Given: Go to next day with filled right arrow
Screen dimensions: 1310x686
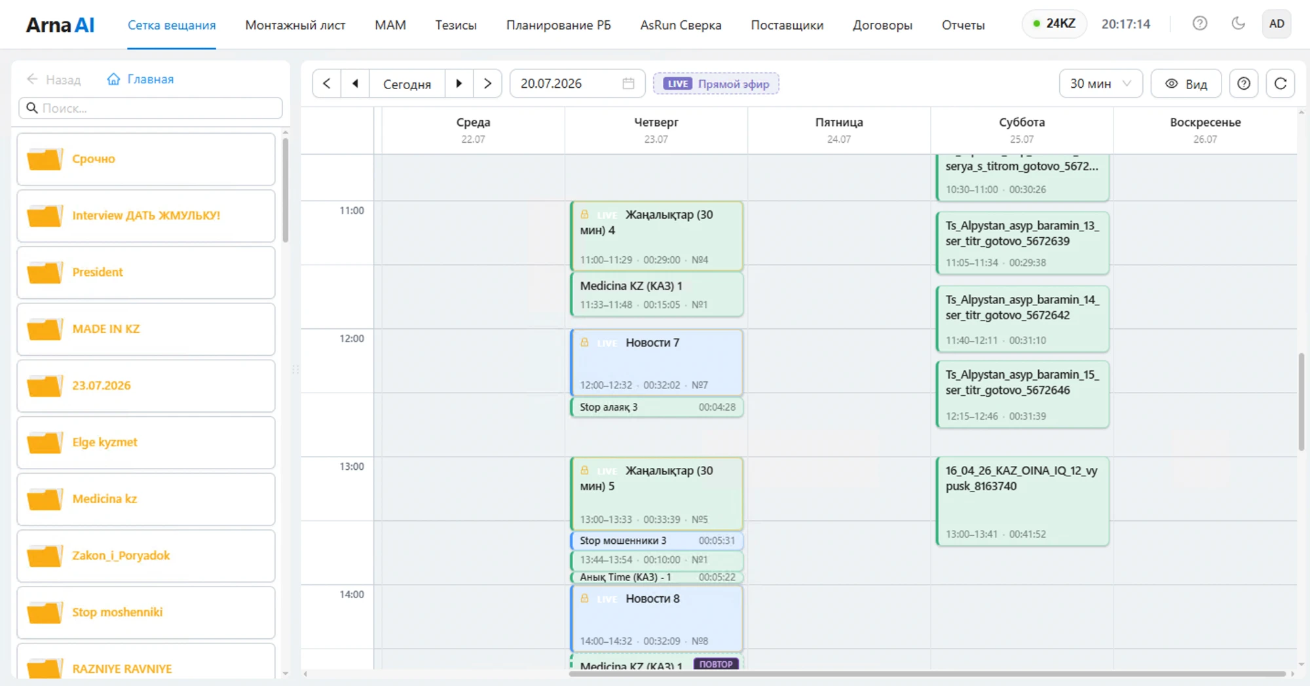Looking at the screenshot, I should [459, 84].
